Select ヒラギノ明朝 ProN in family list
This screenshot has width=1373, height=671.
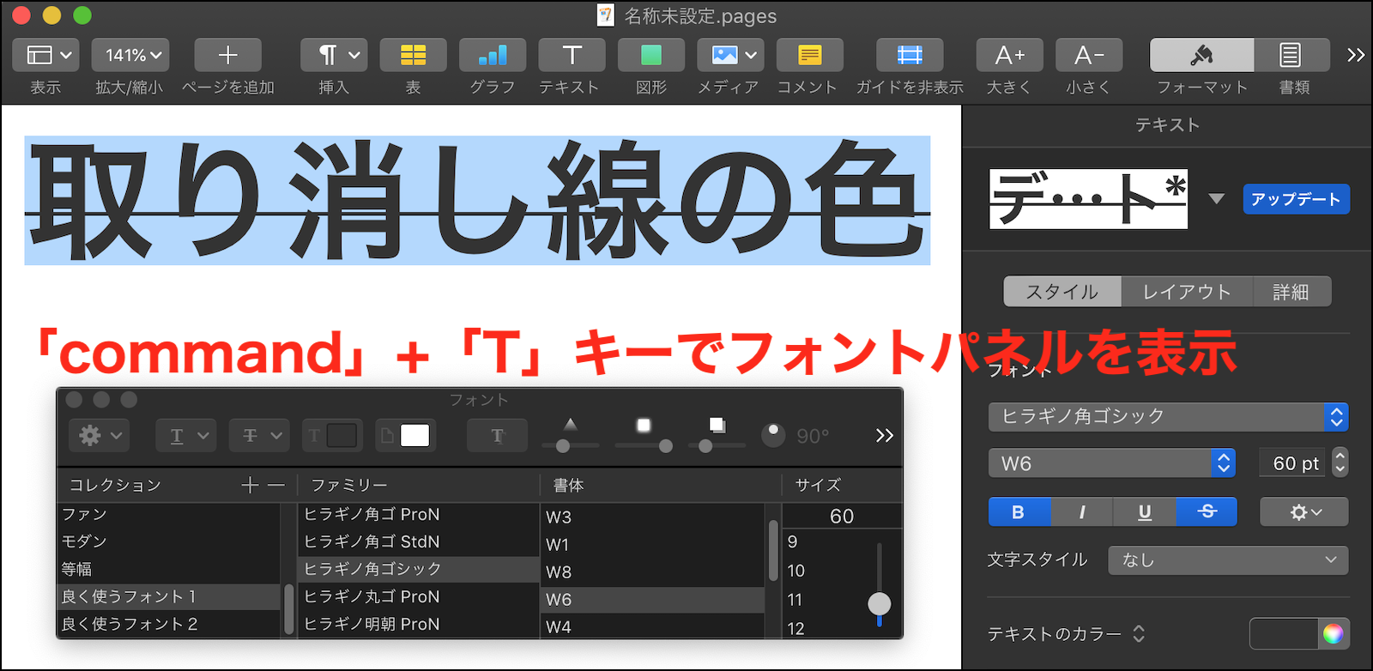(372, 624)
